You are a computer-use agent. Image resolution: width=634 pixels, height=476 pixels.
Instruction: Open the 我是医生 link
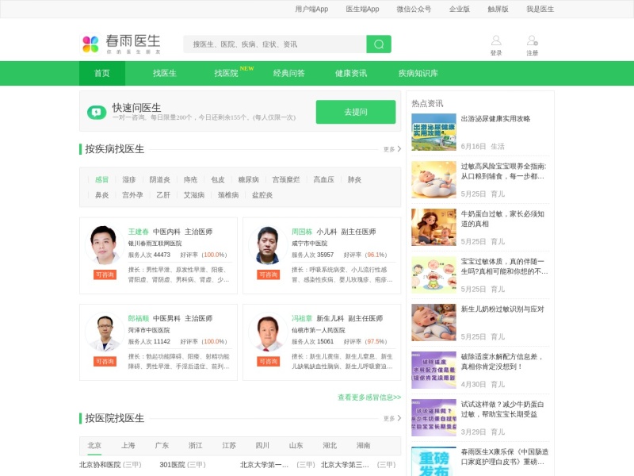point(540,9)
